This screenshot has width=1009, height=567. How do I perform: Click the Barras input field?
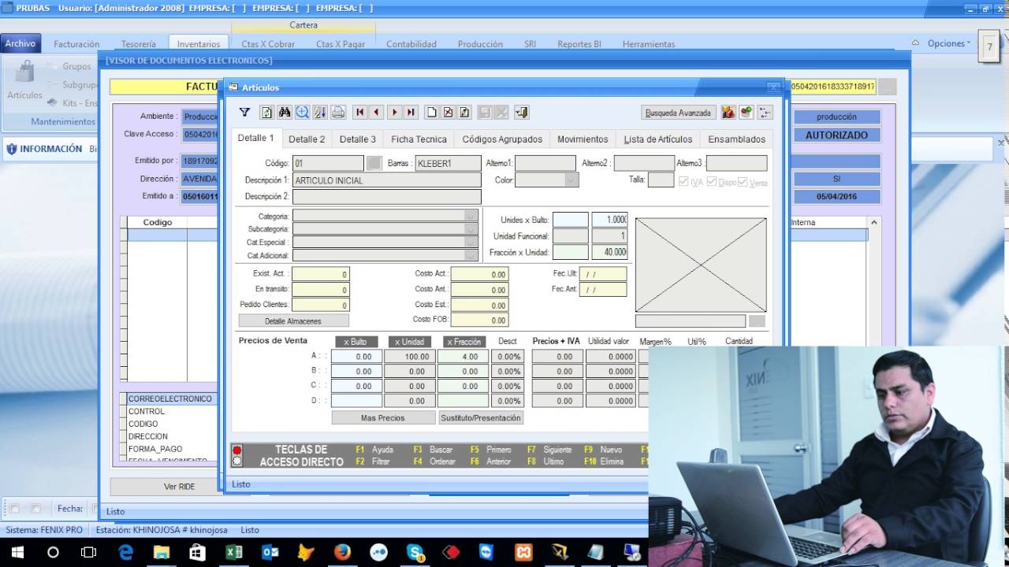tap(448, 163)
